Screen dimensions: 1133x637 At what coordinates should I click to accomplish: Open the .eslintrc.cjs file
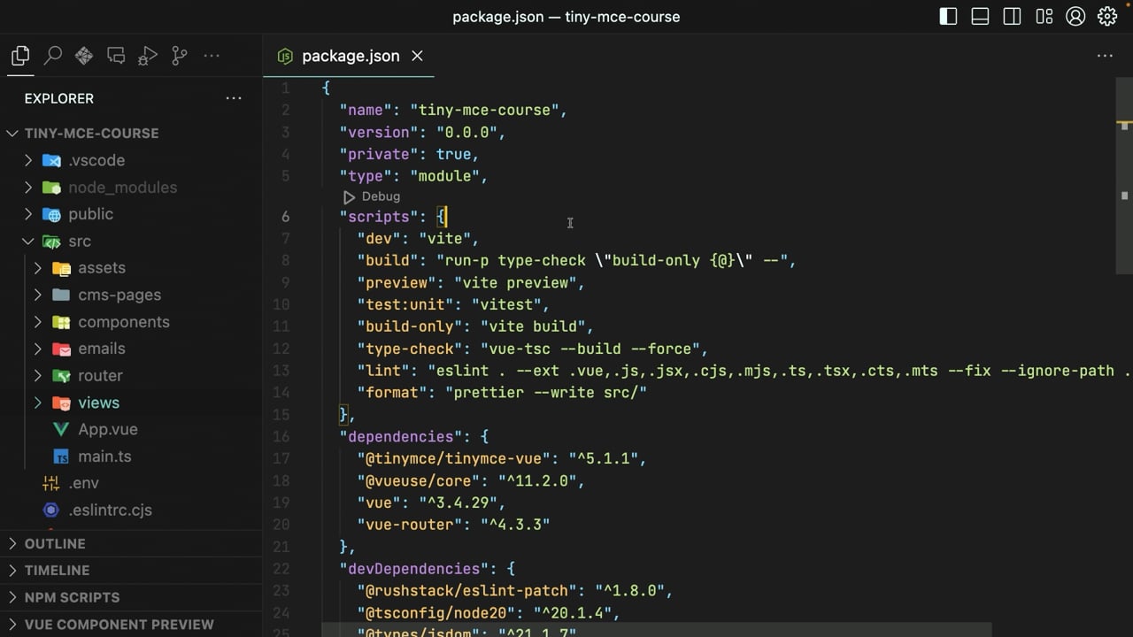click(x=111, y=510)
